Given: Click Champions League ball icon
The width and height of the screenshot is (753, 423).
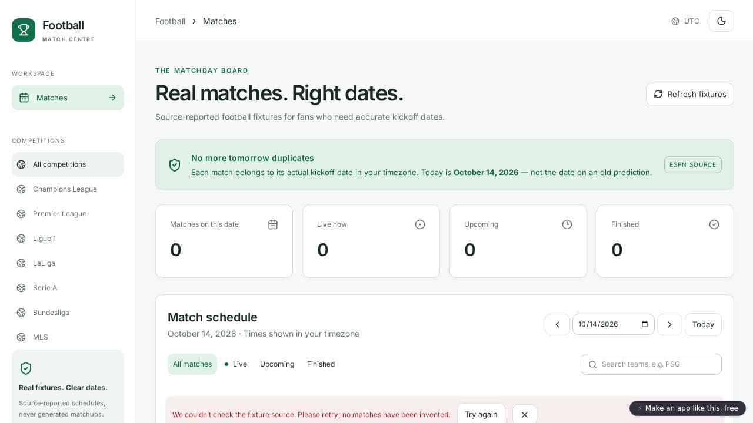Looking at the screenshot, I should coord(21,189).
